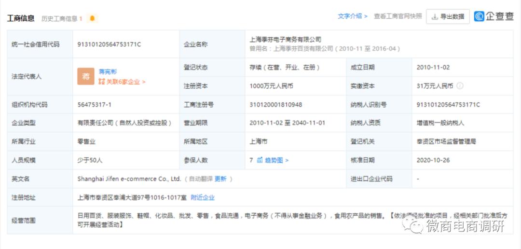Click 更新 next to the English name

point(220,179)
